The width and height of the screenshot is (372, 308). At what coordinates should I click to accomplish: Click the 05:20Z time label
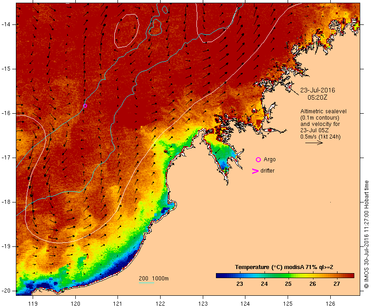(x=318, y=97)
